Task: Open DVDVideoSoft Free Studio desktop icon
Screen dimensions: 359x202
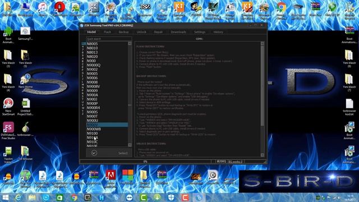Action: click(x=8, y=131)
